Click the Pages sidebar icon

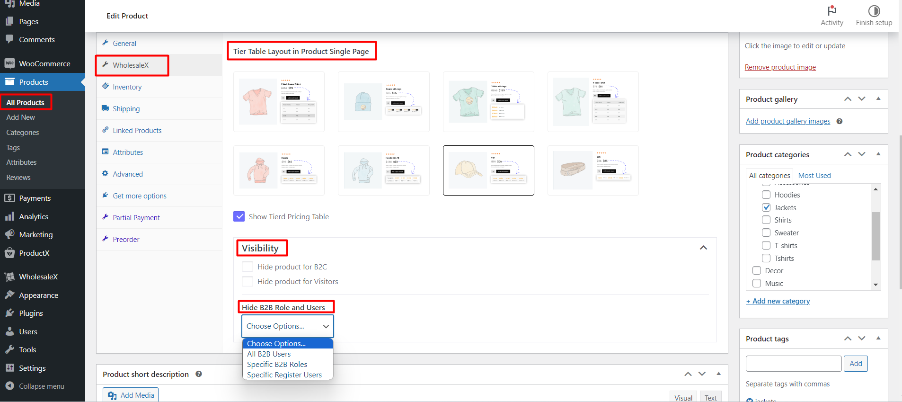9,21
